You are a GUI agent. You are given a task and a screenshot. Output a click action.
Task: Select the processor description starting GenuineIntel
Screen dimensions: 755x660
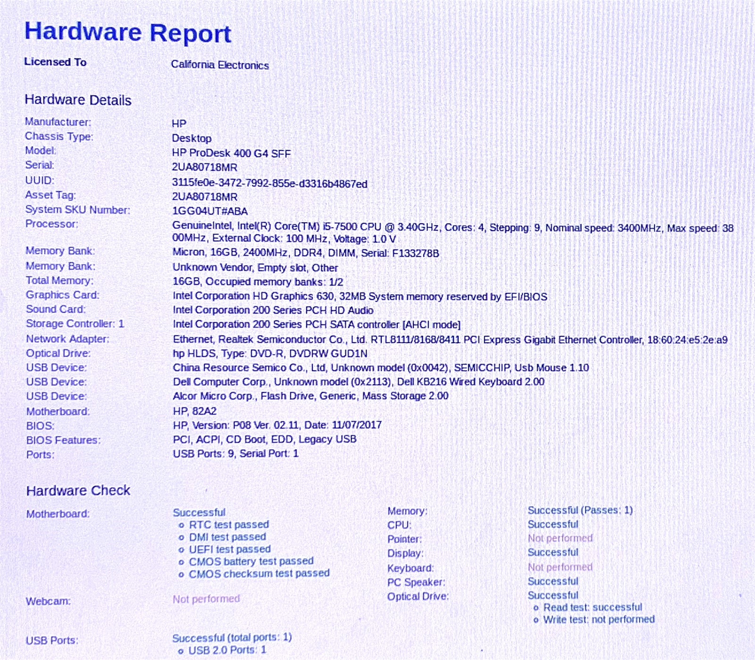point(453,233)
